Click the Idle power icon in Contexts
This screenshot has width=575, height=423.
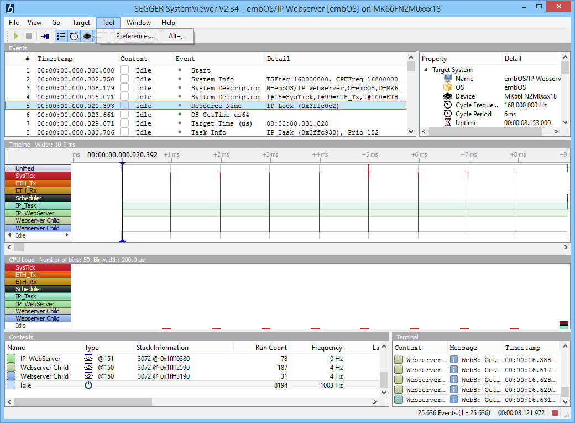[88, 385]
